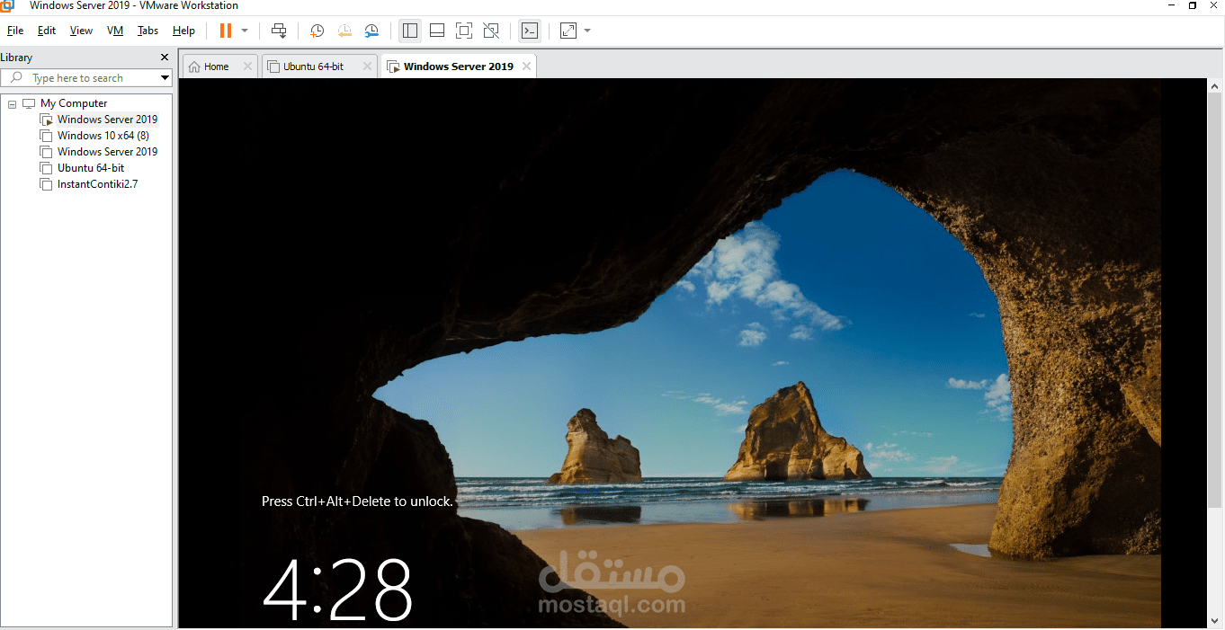
Task: Switch to the Ubuntu 64-bit tab
Action: [x=313, y=67]
